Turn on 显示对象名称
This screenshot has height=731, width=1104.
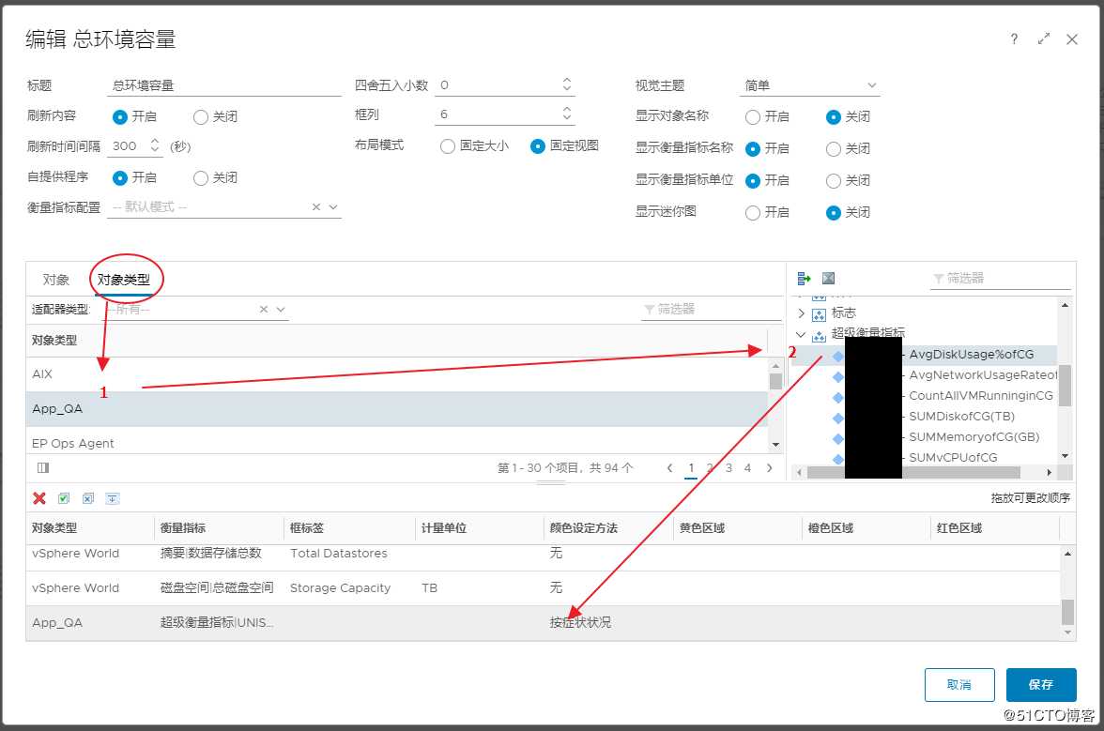click(753, 116)
